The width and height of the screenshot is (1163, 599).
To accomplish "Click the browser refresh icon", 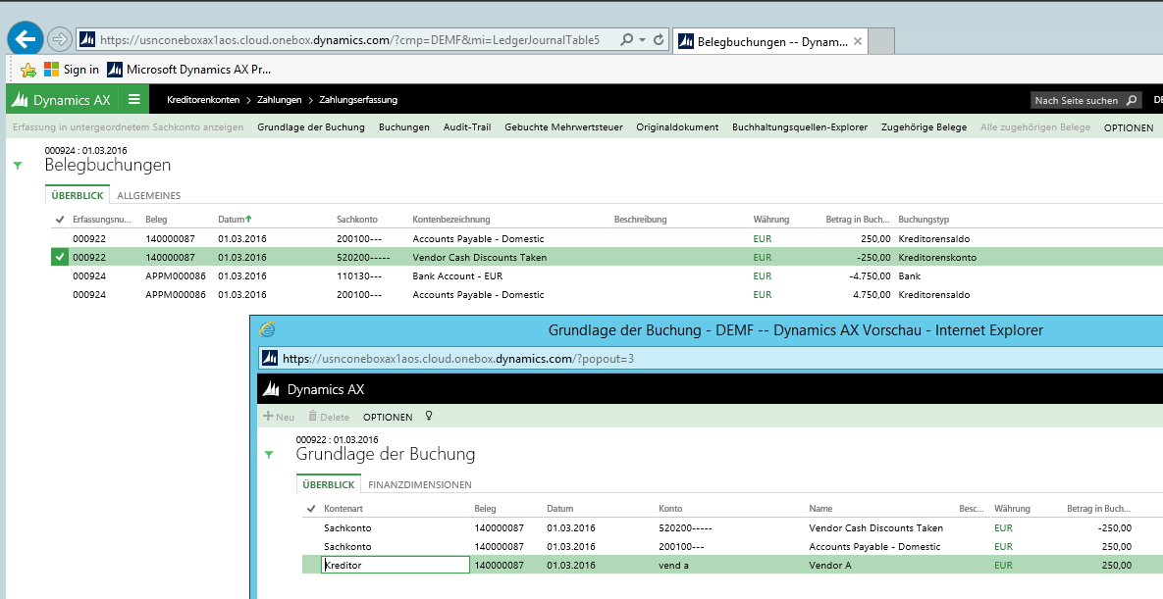I will [x=659, y=40].
